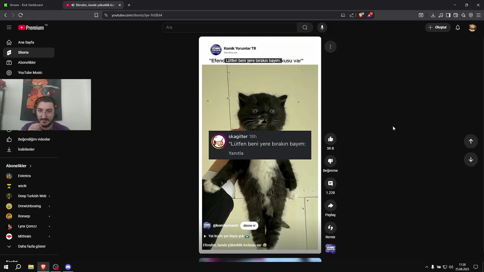The width and height of the screenshot is (484, 272).
Task: Click the Brave Shields lion icon
Action: point(361,15)
